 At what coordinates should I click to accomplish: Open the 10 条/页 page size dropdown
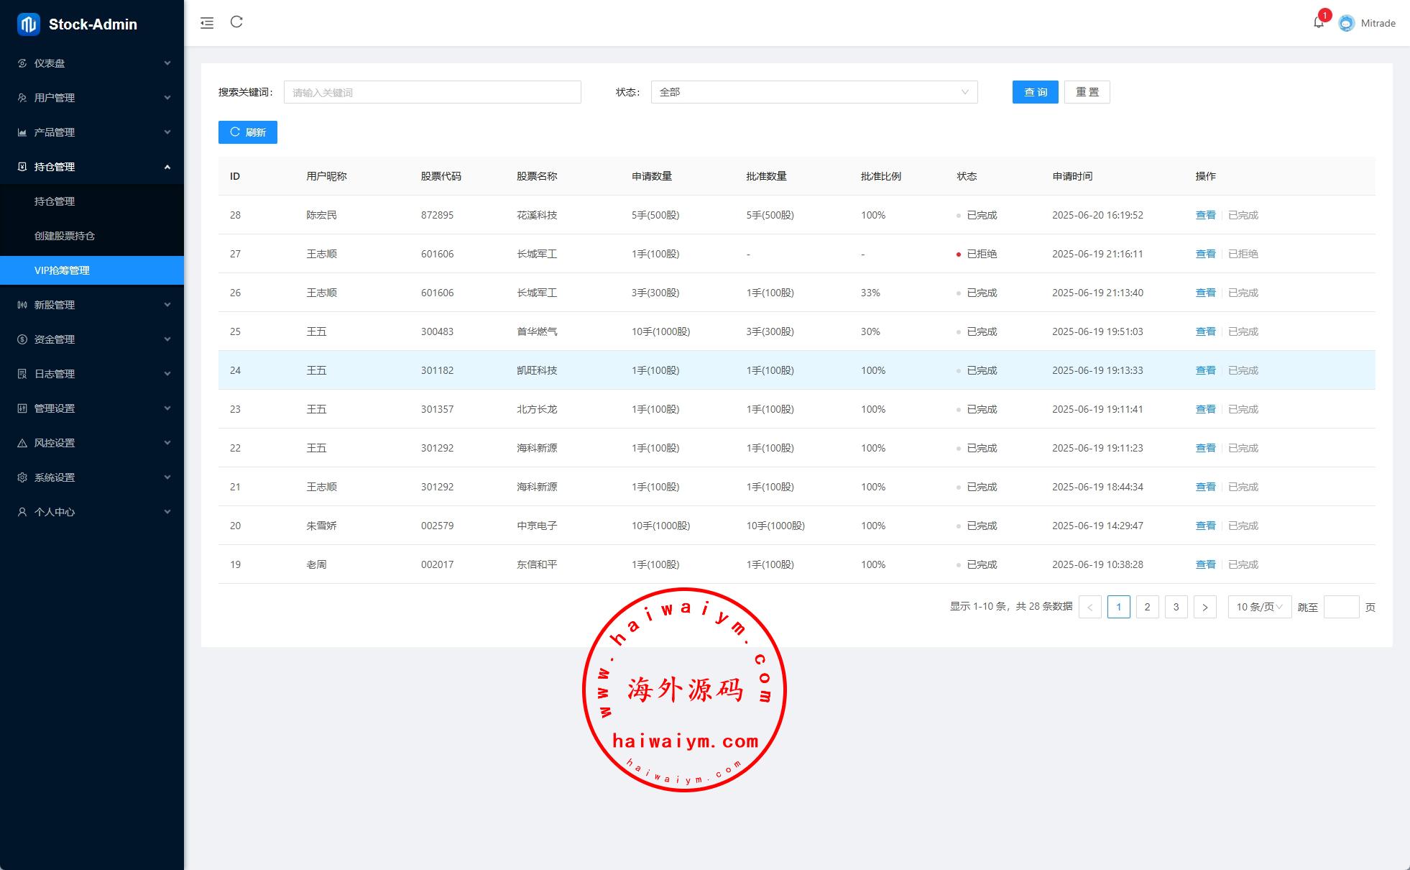[1259, 607]
